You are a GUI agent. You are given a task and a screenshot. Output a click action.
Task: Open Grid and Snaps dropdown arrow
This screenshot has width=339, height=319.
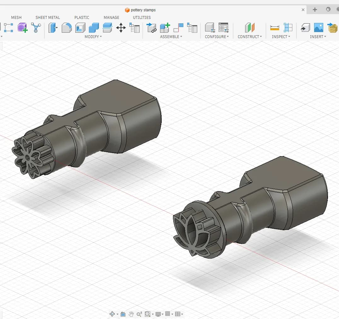tap(172, 314)
